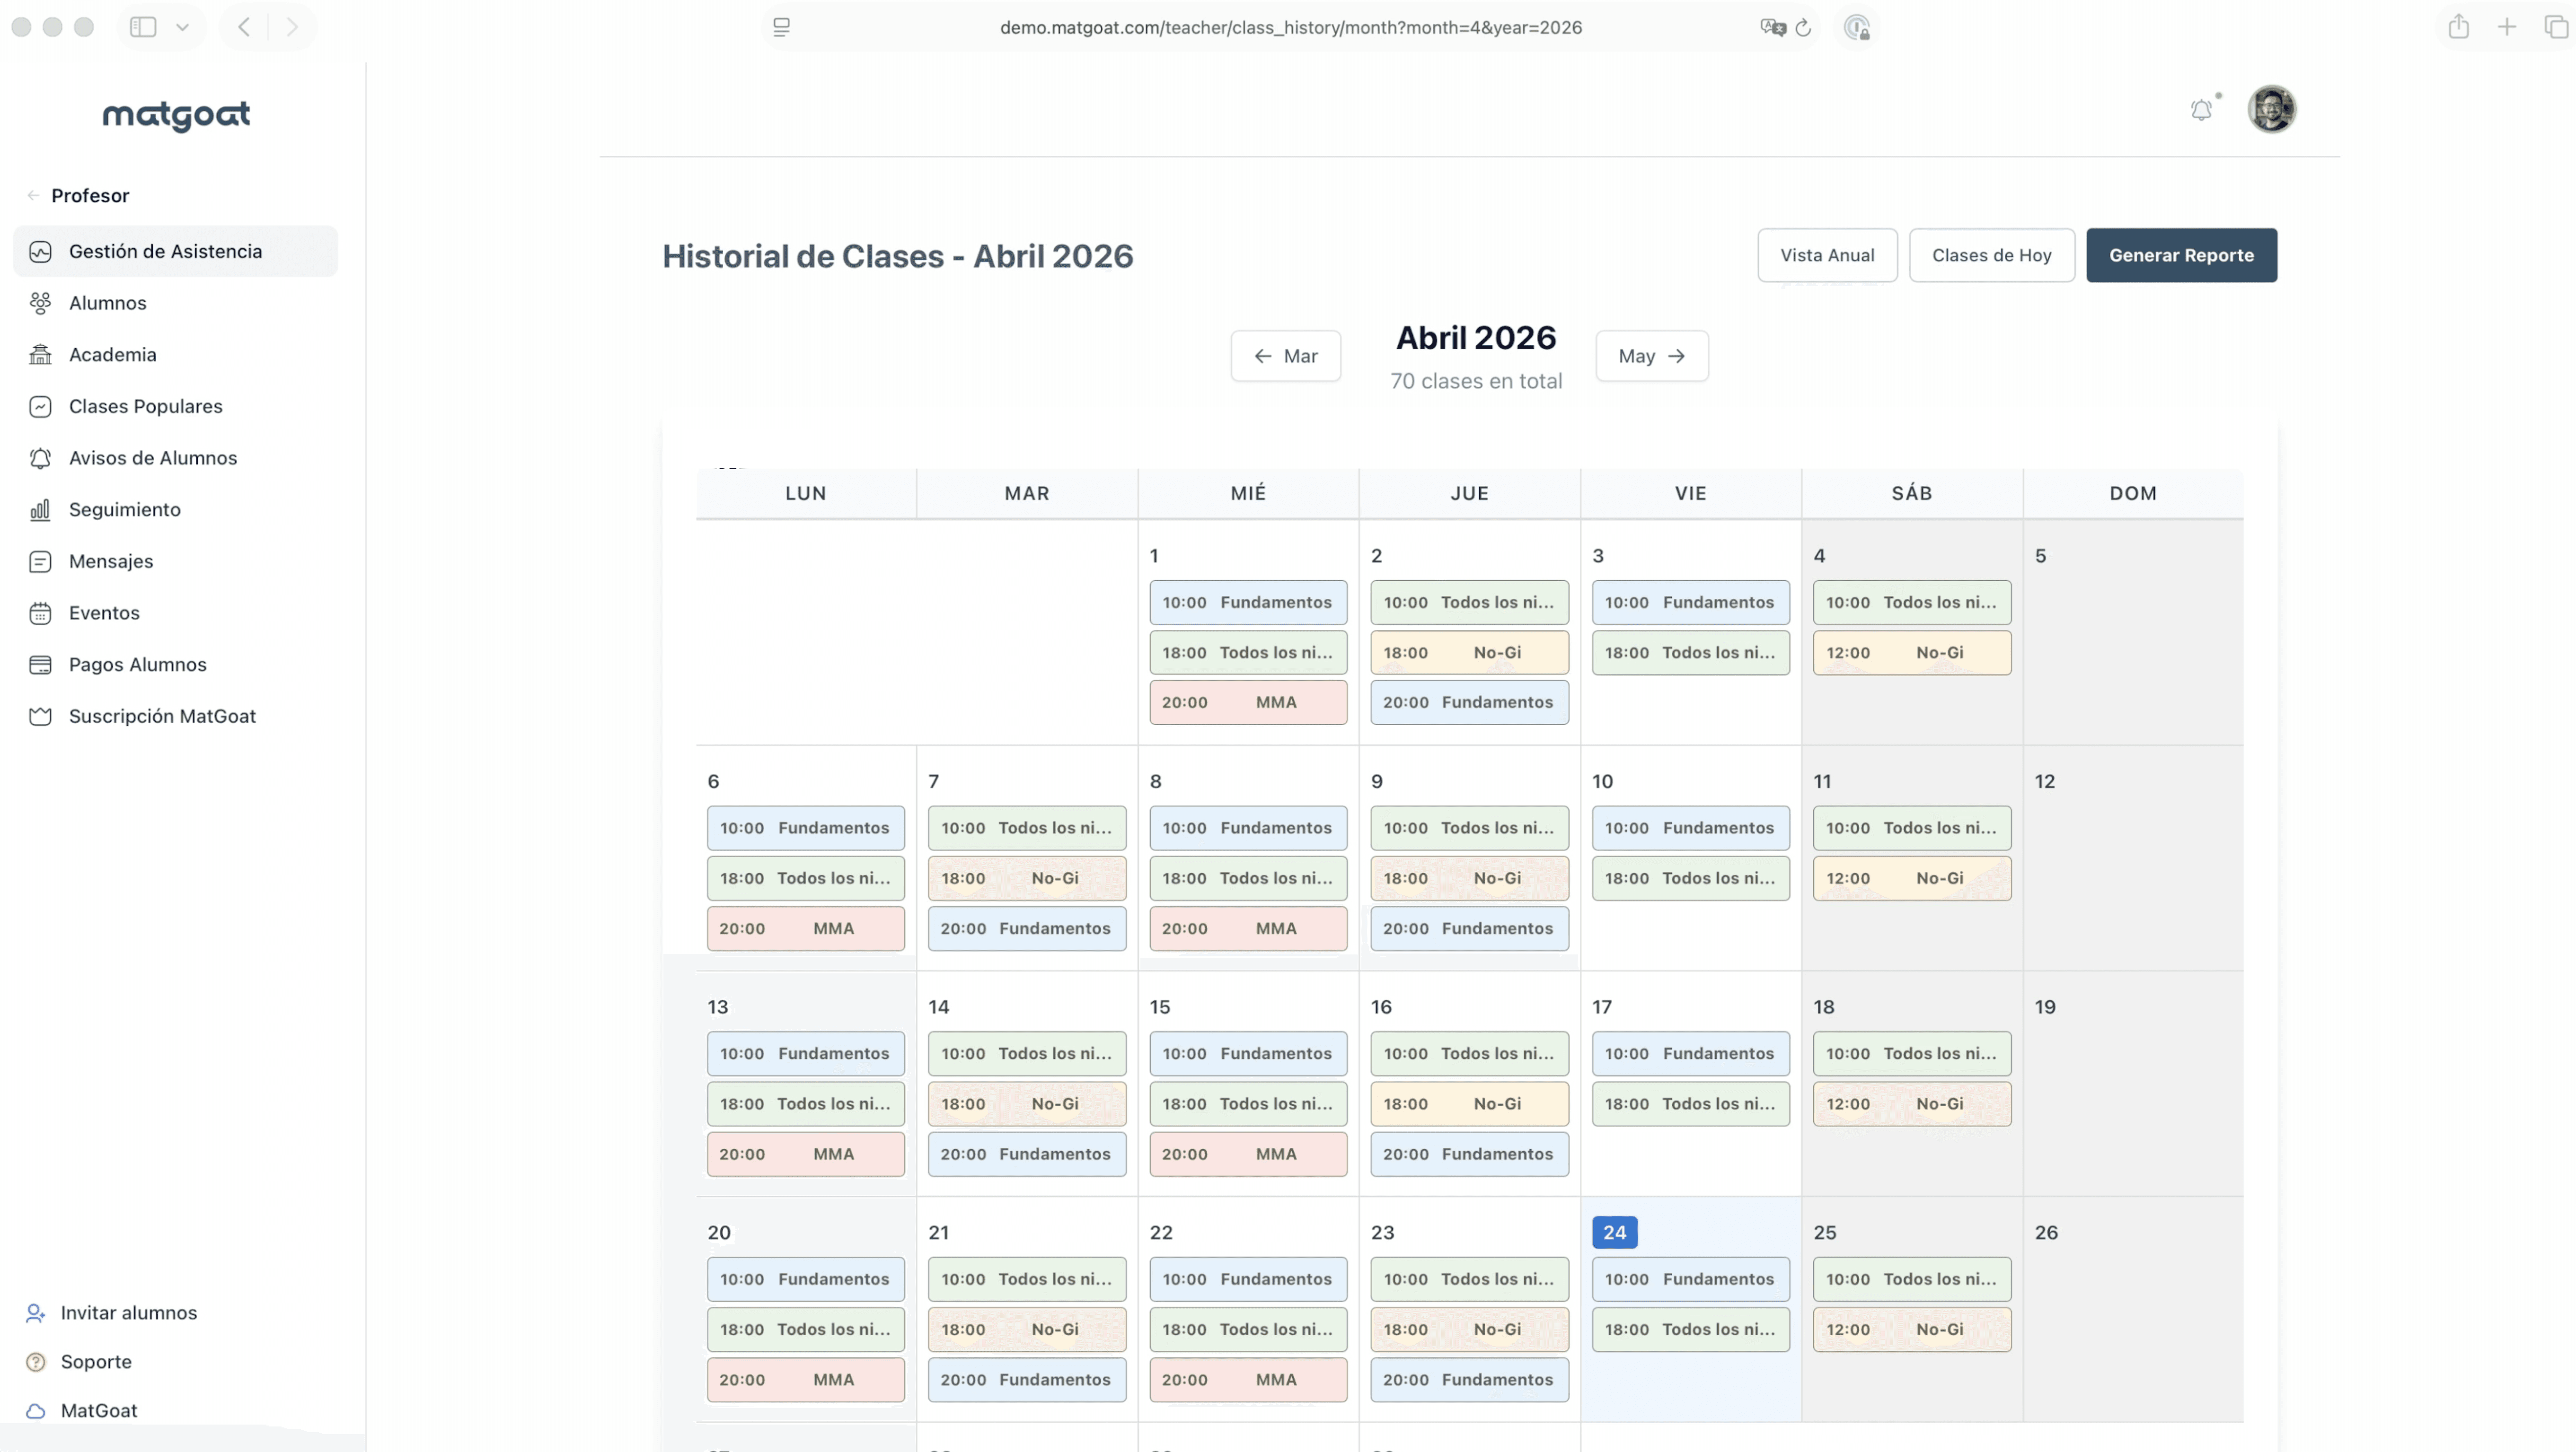Click the Pagos Alumnos card icon
The image size is (2576, 1452).
(x=40, y=665)
